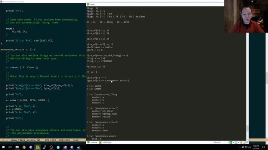The image size is (268, 150).
Task: Open the Windows action center notifications
Action: [x=263, y=147]
